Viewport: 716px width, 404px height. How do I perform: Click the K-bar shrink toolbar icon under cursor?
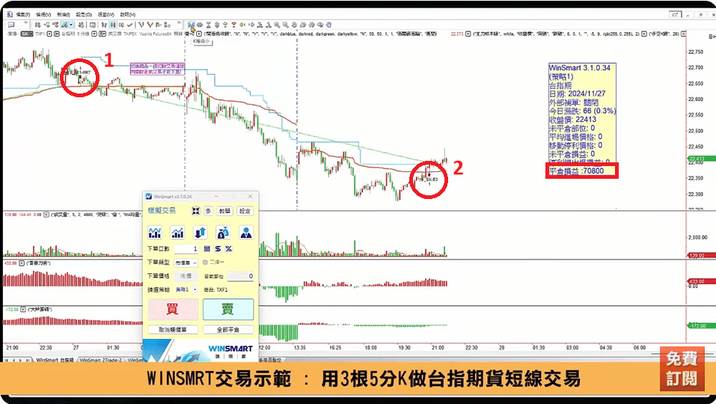click(191, 25)
